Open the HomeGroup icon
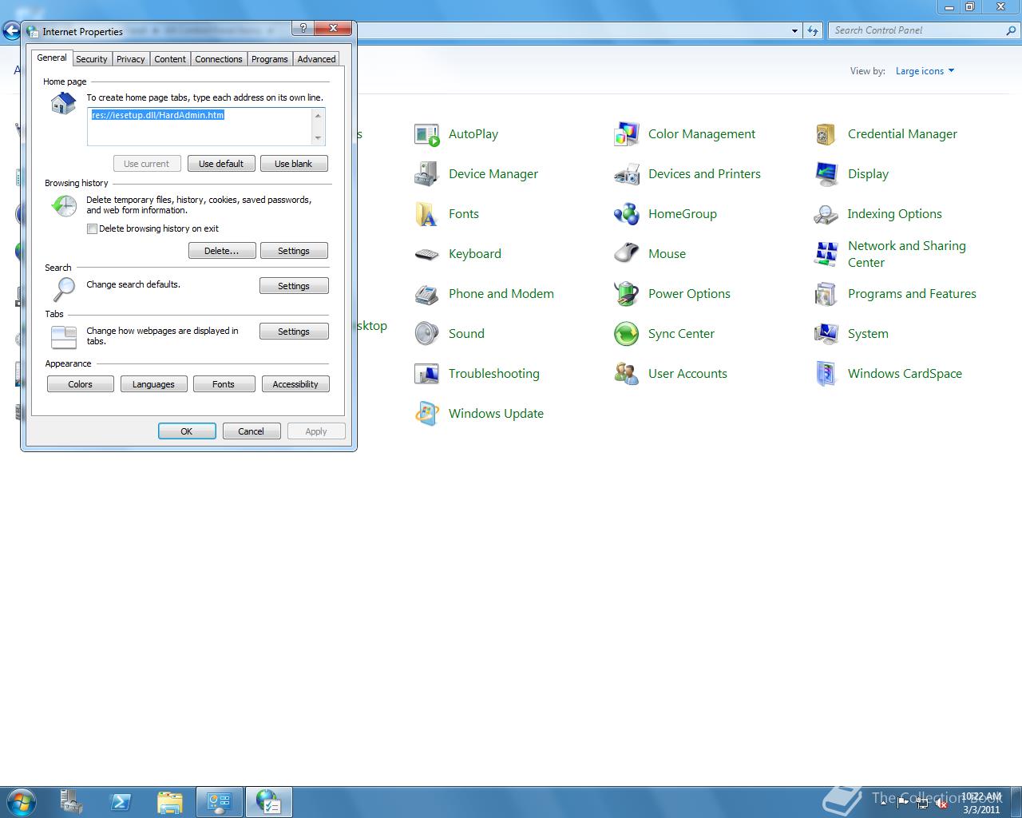 click(627, 214)
